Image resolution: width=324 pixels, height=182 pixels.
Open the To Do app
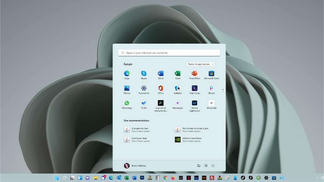144,105
